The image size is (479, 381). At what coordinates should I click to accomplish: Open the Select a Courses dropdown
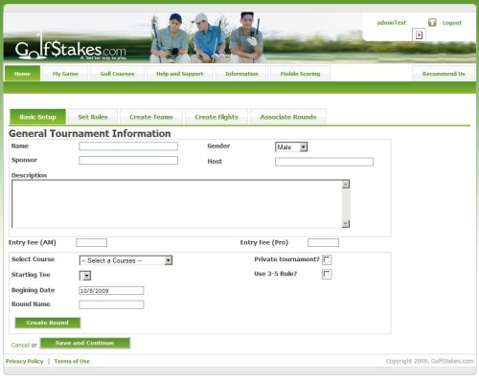(x=125, y=260)
